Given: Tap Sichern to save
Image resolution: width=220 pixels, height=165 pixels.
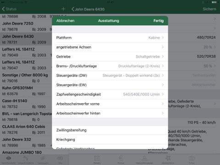Looking at the screenshot, I should pos(209,9).
